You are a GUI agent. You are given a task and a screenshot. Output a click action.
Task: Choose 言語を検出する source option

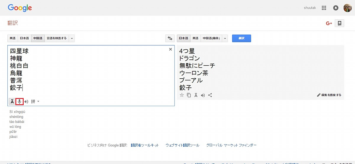pyautogui.click(x=57, y=38)
